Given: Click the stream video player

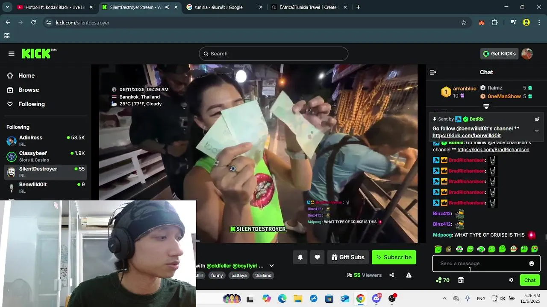Looking at the screenshot, I should (x=259, y=153).
